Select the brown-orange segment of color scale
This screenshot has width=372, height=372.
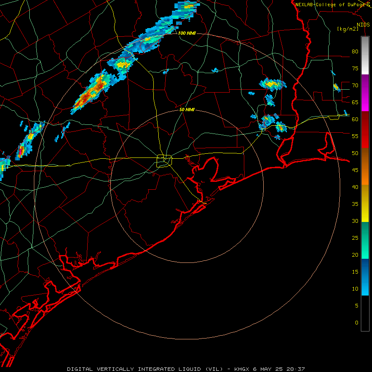pos(365,167)
